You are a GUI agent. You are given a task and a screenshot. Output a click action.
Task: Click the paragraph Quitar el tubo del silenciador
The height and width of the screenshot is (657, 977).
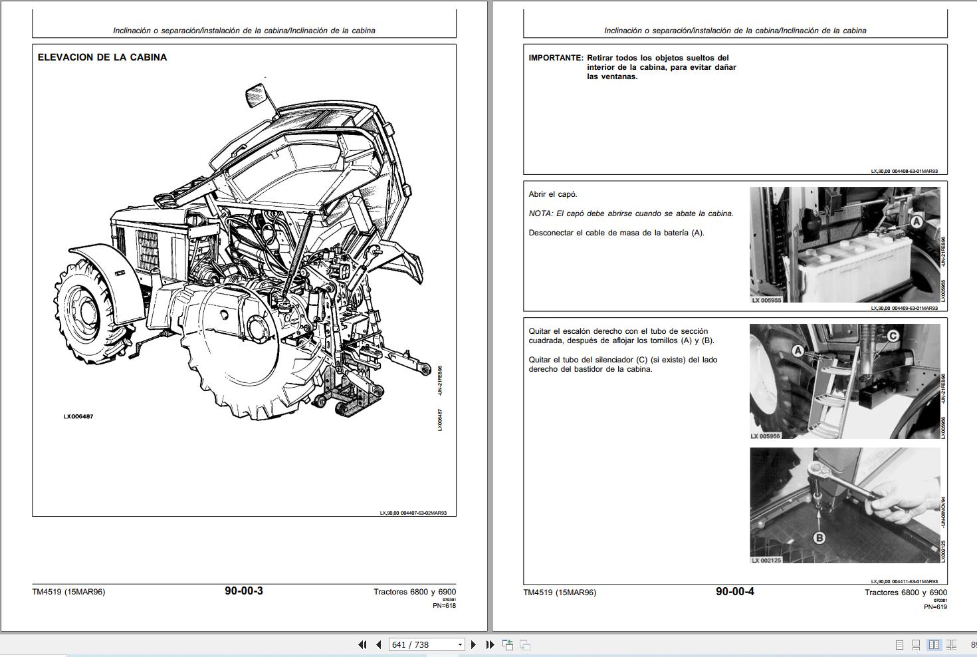click(623, 364)
